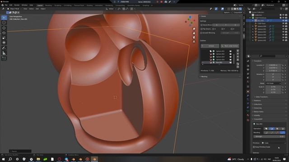Image resolution: width=289 pixels, height=162 pixels.
Task: Open the Render properties tab icon
Action: [248, 66]
